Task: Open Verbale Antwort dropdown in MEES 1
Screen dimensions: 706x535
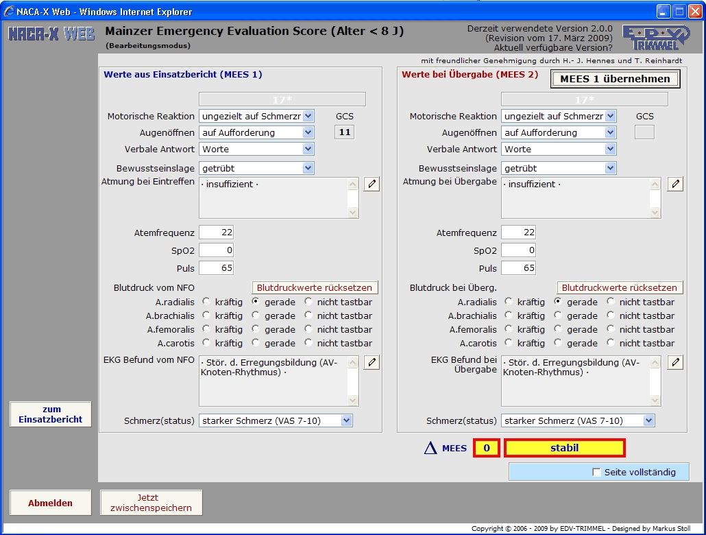Action: tap(256, 150)
